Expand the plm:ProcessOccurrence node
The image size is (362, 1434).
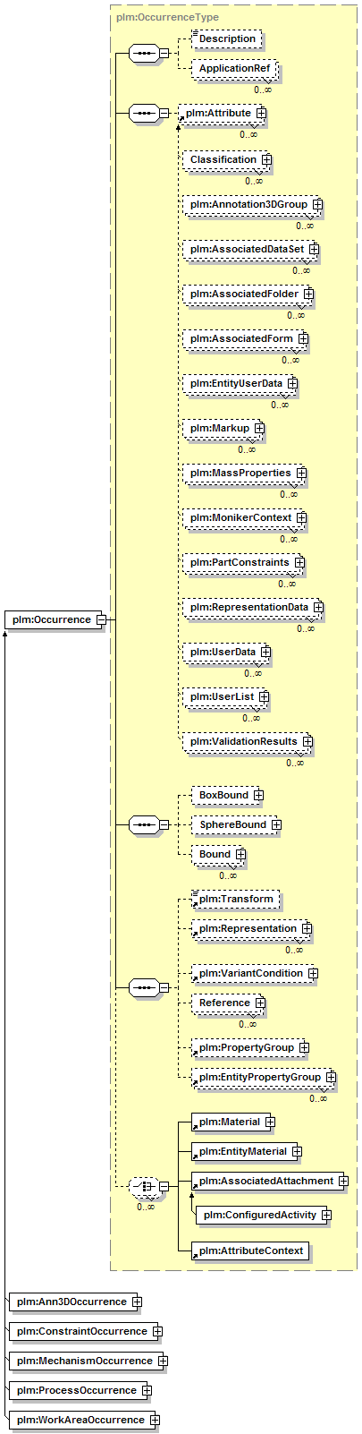(x=147, y=1390)
